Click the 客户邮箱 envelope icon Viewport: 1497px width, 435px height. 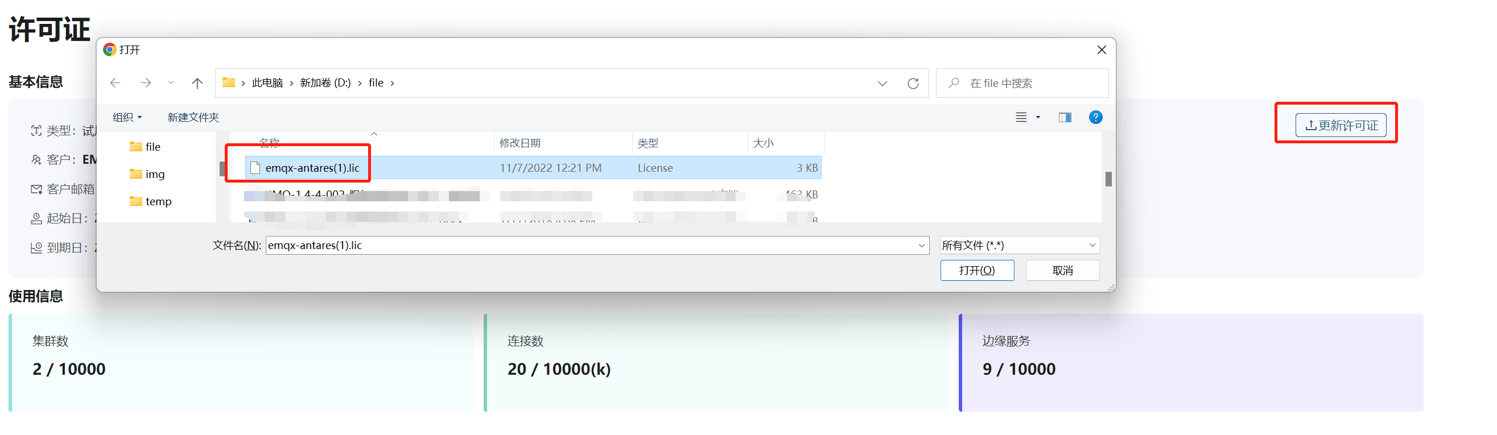tap(36, 189)
